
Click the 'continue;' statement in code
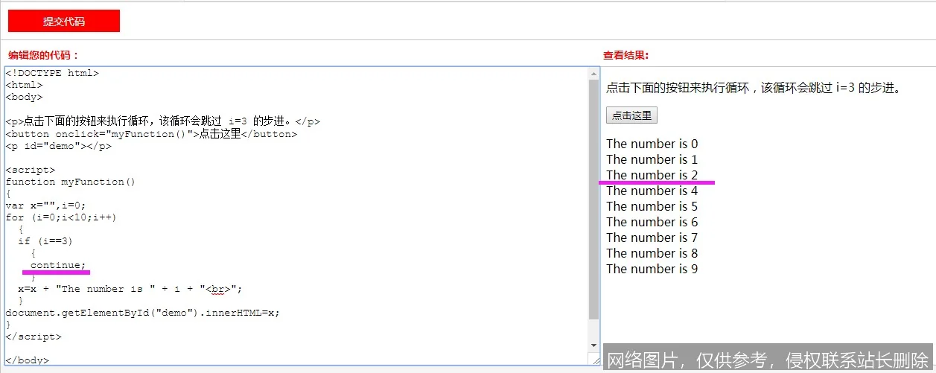click(58, 265)
